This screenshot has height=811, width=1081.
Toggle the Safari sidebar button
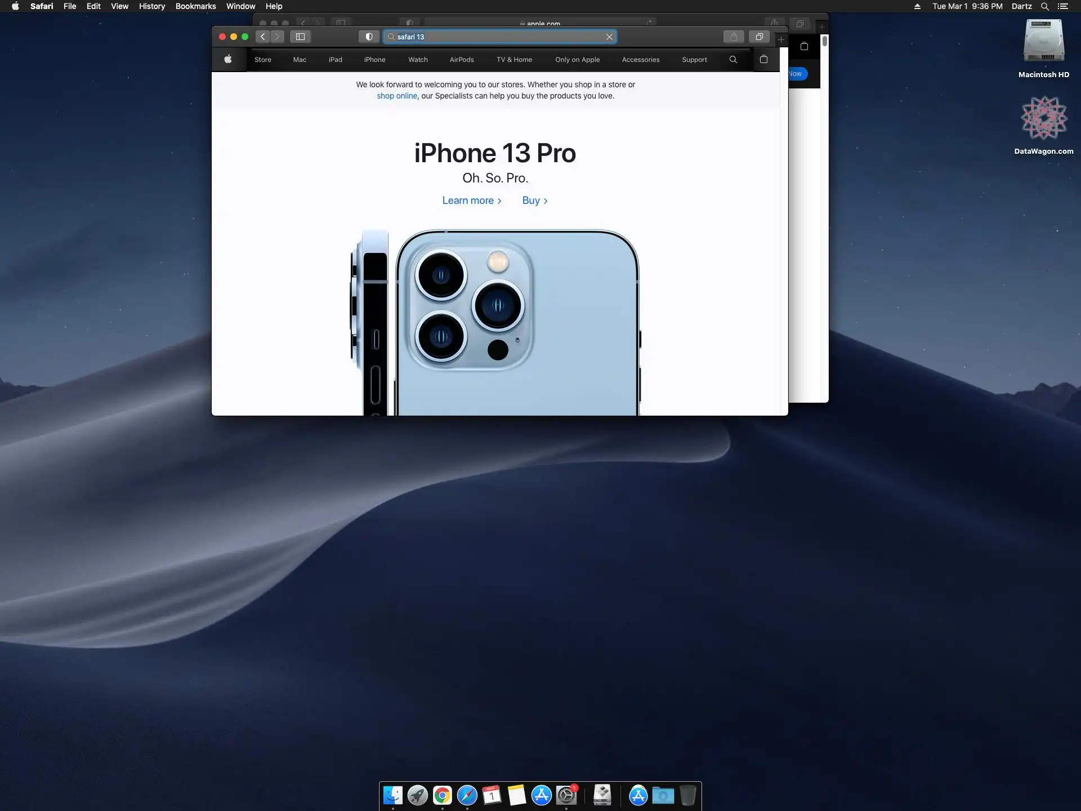point(300,37)
